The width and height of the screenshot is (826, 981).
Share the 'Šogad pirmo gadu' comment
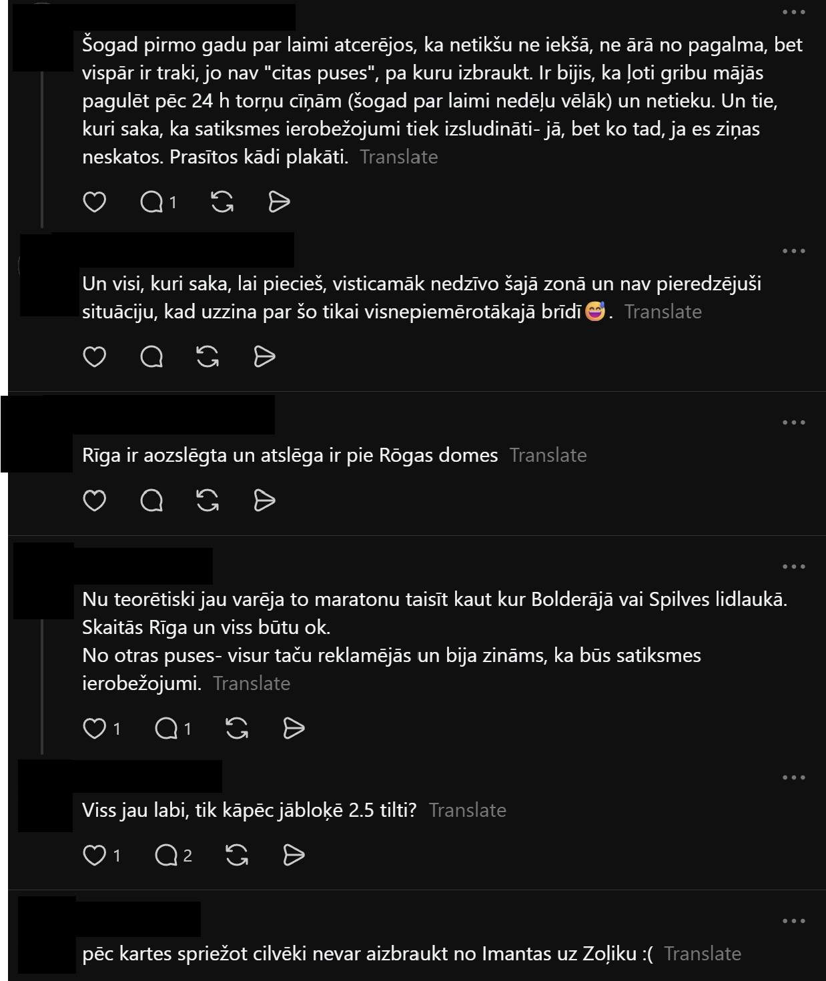279,202
